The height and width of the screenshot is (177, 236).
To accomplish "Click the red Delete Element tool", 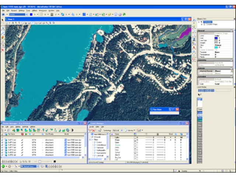I will click(x=3, y=50).
